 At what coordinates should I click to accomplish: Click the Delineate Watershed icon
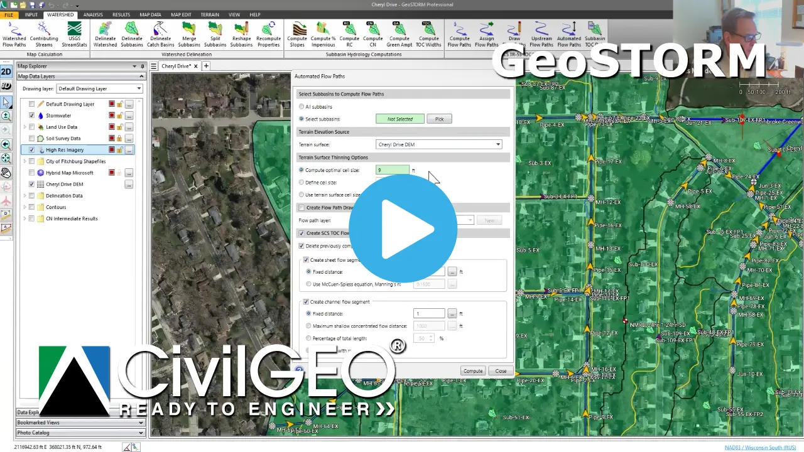coord(105,34)
